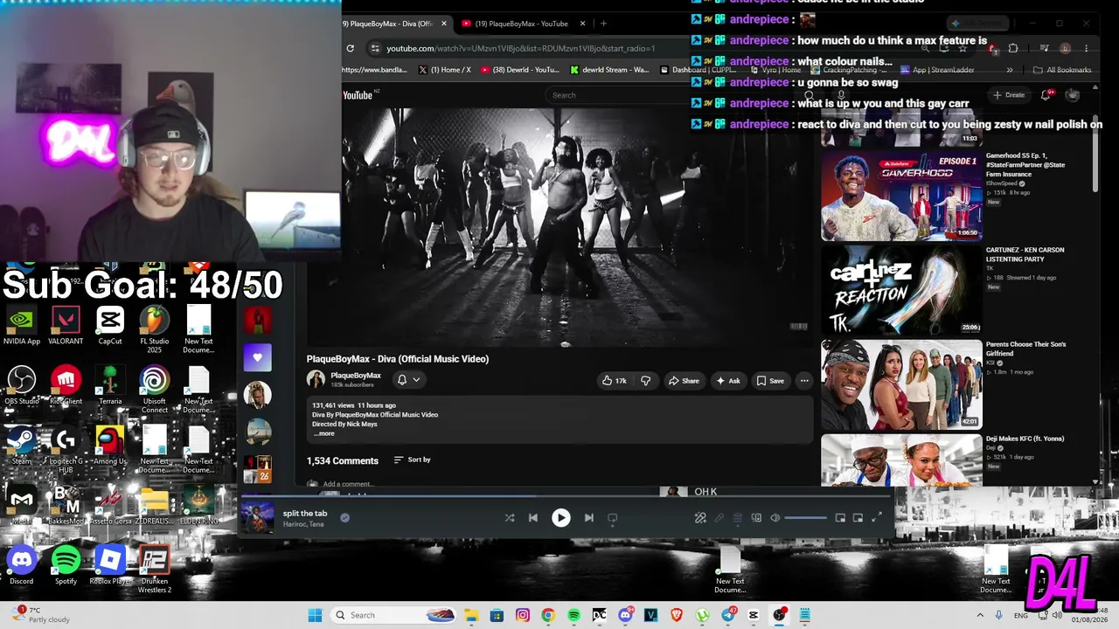Open more actions three-dot menu under video

[804, 381]
